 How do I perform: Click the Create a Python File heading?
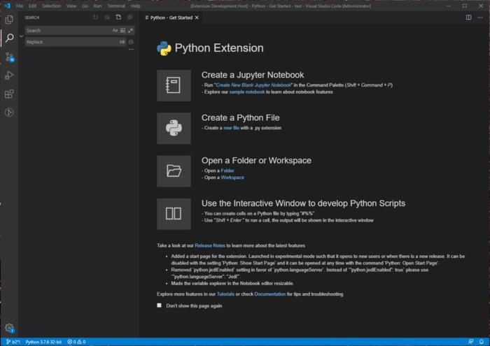pyautogui.click(x=240, y=117)
